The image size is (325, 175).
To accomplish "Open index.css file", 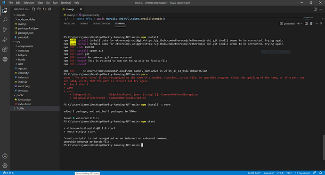I will 35,77.
